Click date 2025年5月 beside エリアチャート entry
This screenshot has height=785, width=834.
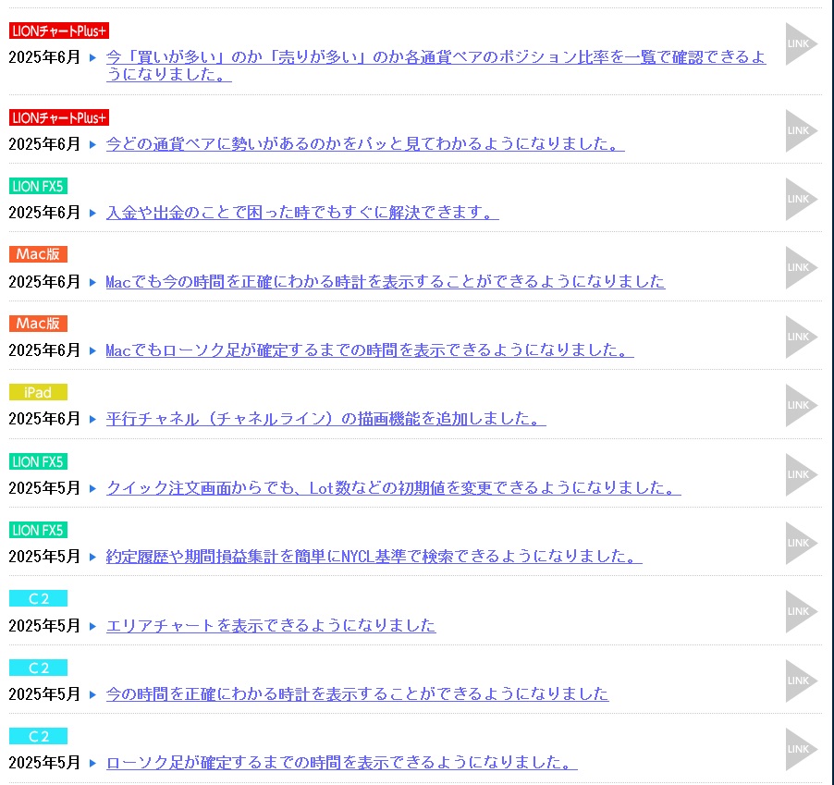pyautogui.click(x=44, y=625)
